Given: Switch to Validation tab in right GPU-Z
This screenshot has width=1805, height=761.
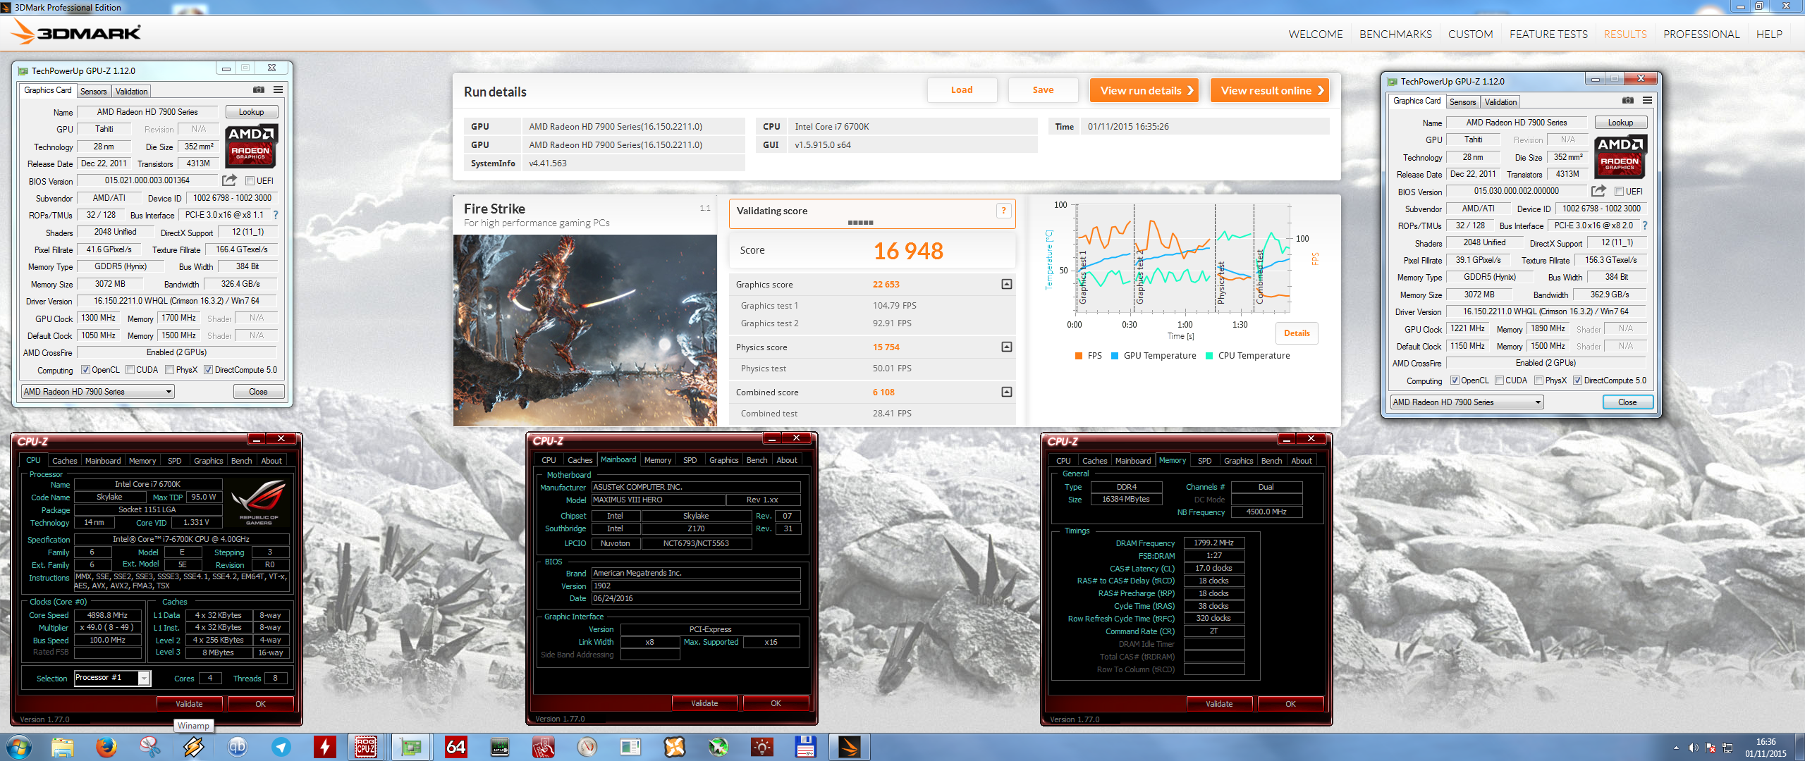Looking at the screenshot, I should 1500,102.
